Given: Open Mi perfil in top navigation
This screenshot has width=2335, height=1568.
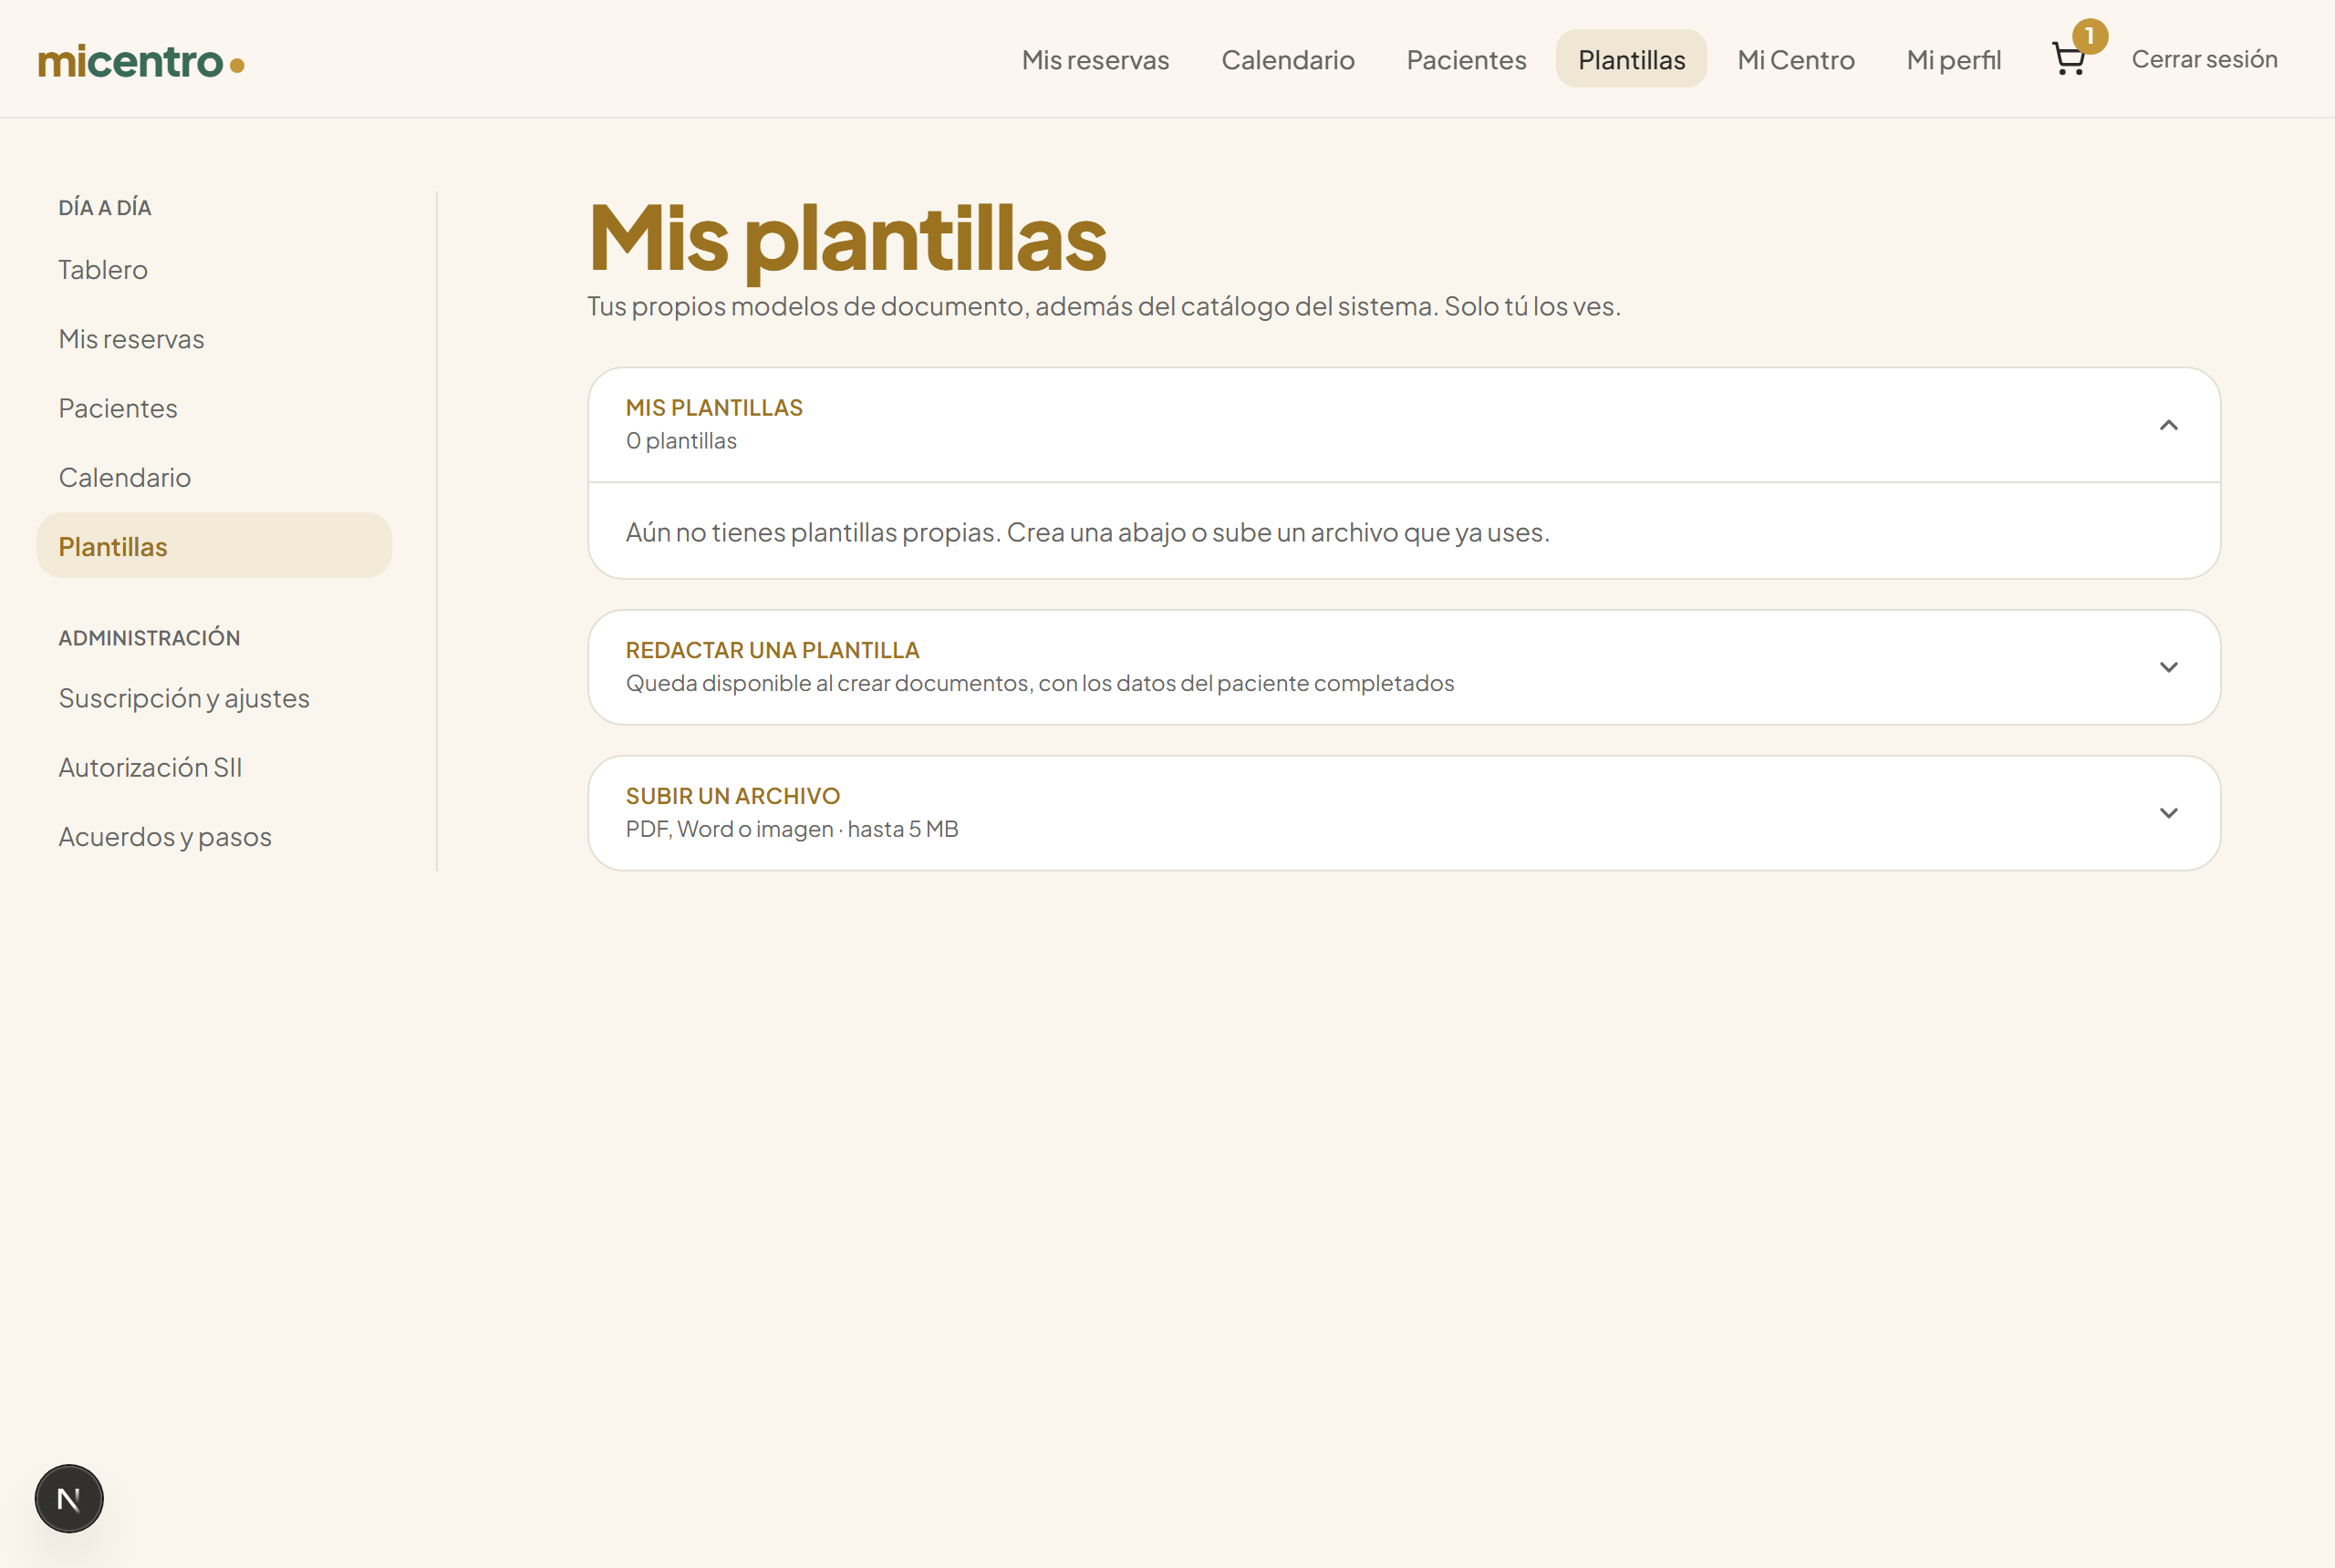Looking at the screenshot, I should coord(1953,59).
